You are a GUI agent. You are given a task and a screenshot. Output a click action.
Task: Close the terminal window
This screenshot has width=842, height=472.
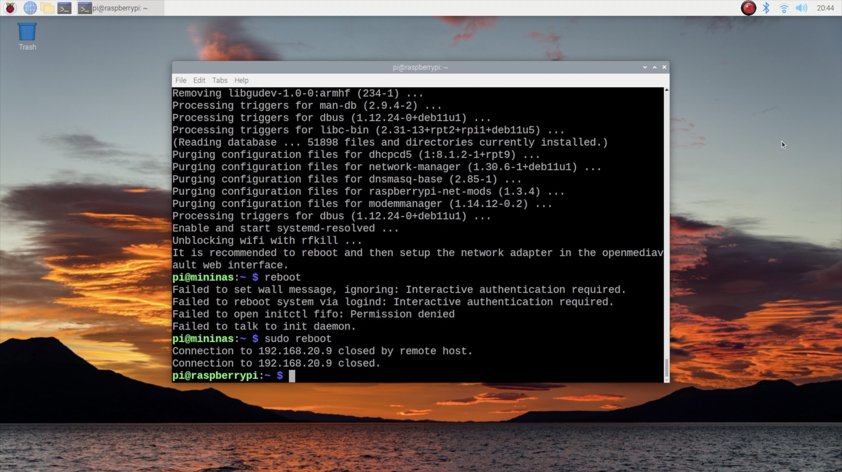(664, 67)
